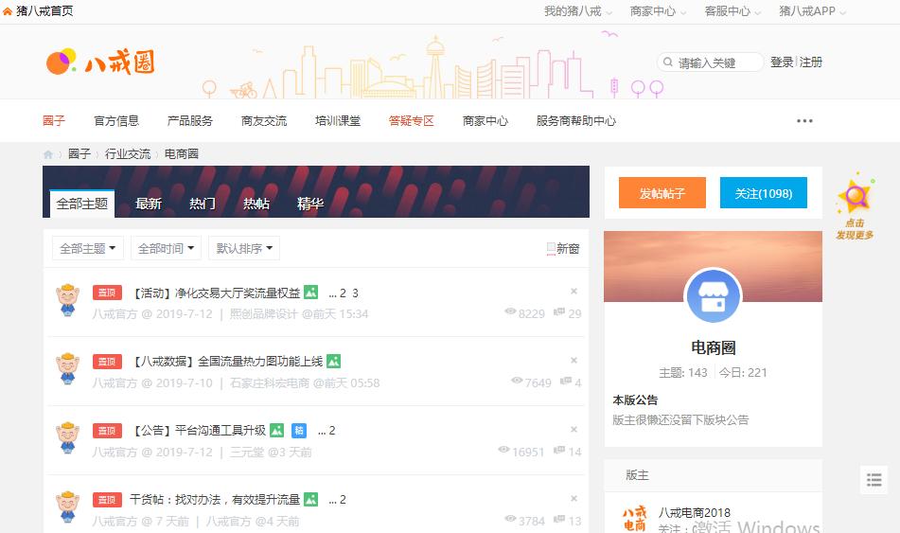
Task: Click 置顶 badge on 八戒数据 post
Action: coord(107,362)
